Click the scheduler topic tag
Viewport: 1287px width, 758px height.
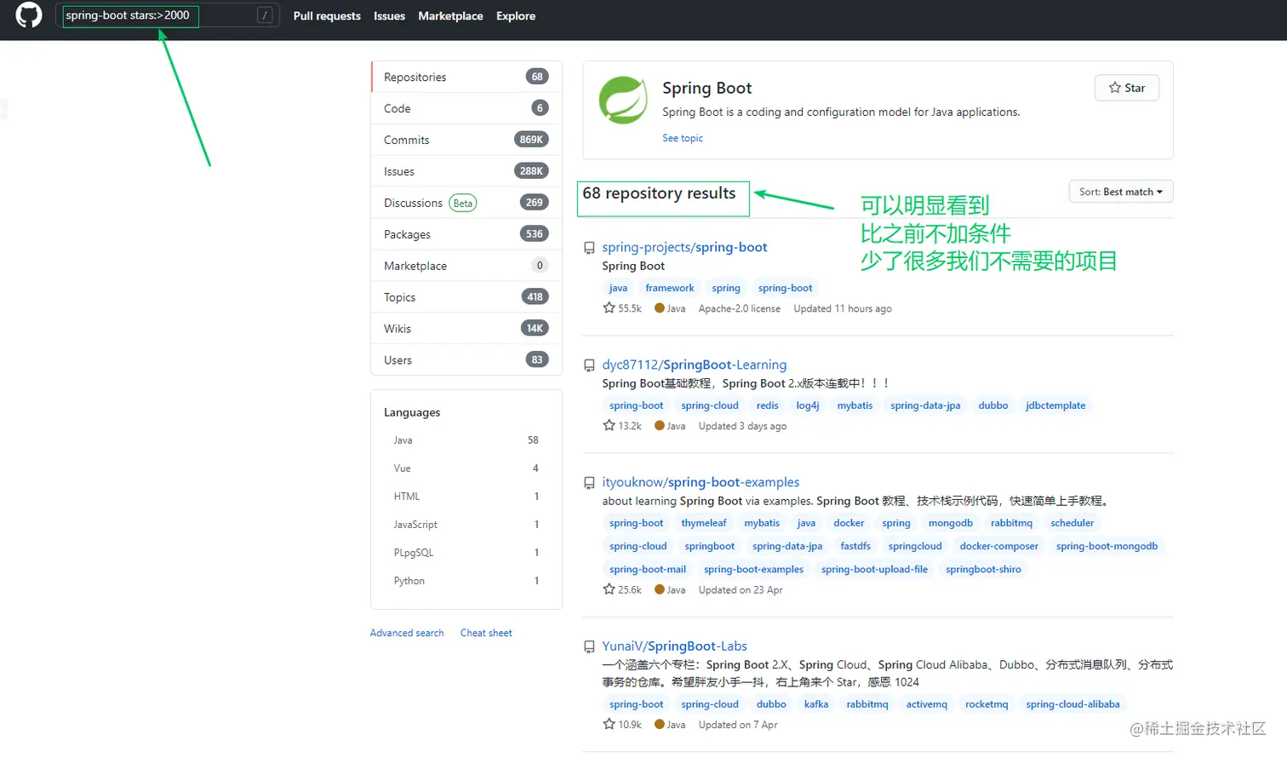coord(1072,523)
